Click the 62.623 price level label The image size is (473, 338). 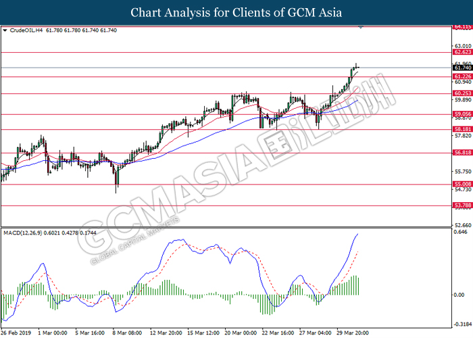(x=463, y=52)
